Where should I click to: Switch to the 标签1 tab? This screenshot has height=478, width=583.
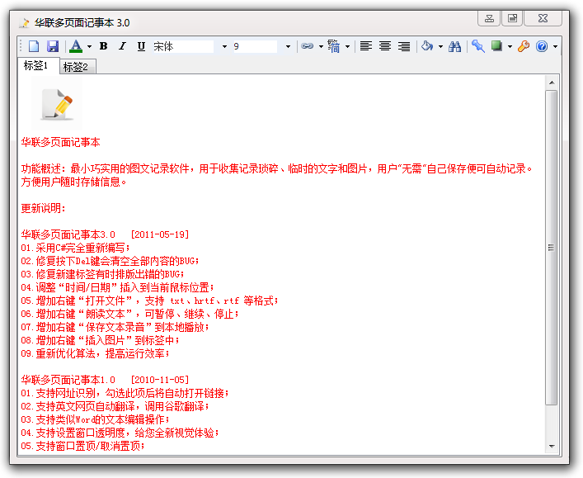click(x=38, y=65)
